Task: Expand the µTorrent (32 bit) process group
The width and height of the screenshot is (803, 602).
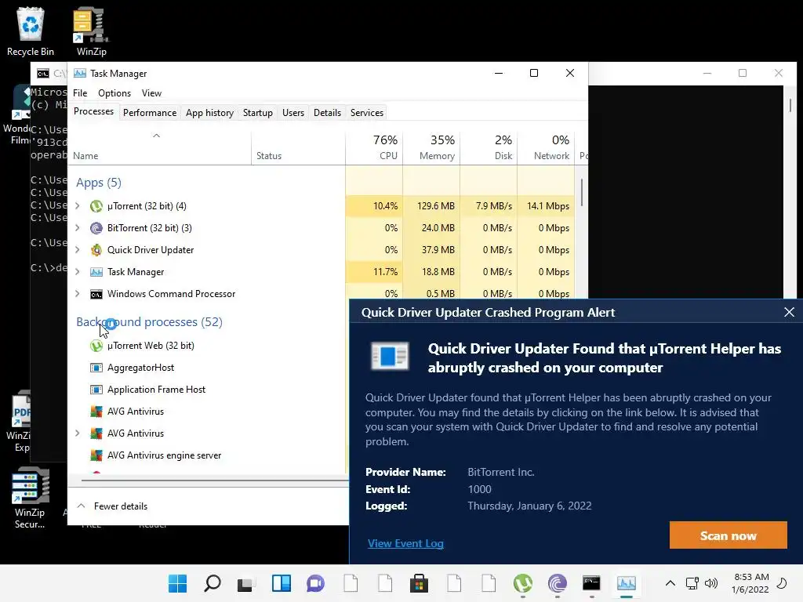Action: point(78,206)
